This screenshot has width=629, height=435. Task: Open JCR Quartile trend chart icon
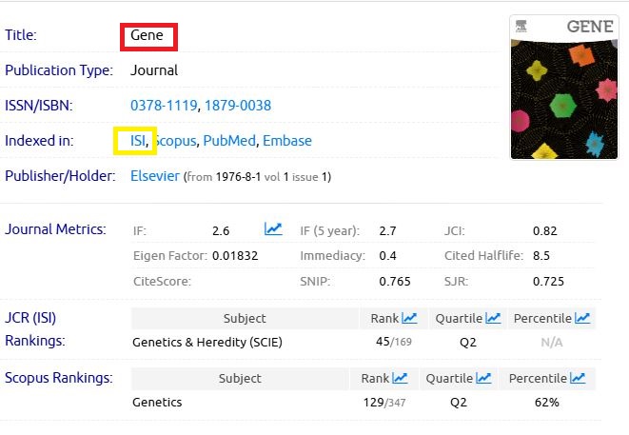(x=494, y=318)
